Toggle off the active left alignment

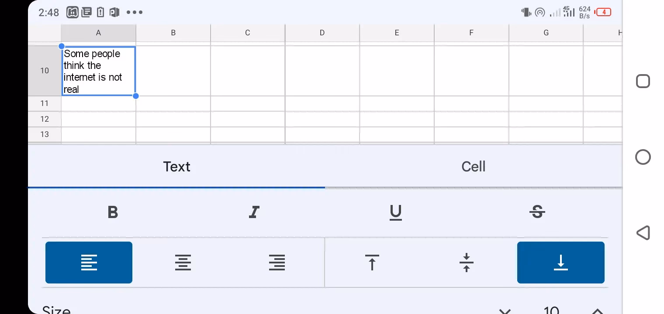click(x=89, y=262)
